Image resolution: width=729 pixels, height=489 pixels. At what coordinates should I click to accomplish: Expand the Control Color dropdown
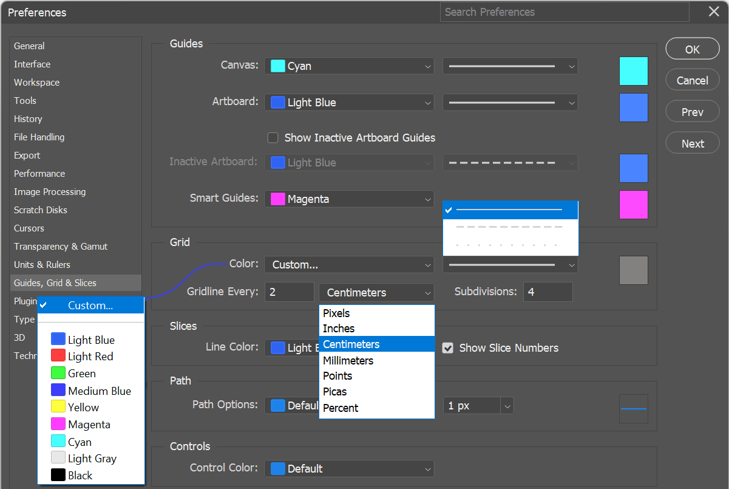click(x=349, y=469)
